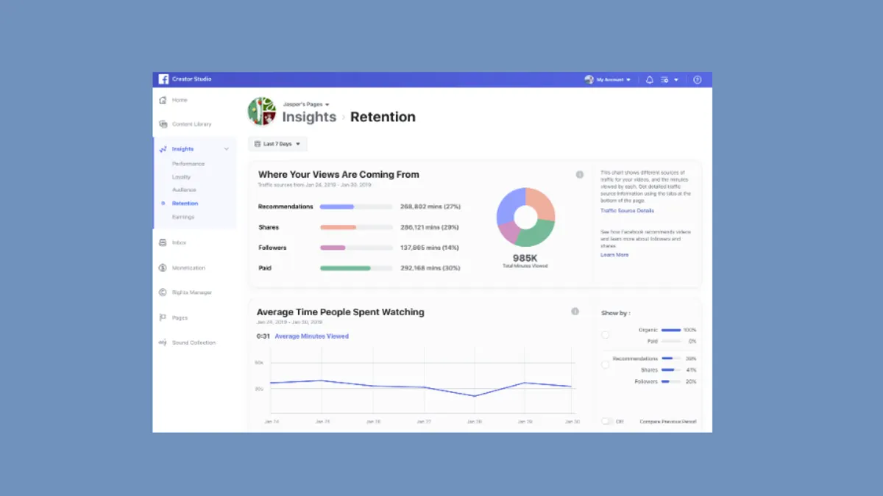883x496 pixels.
Task: Select Performance under Insights
Action: click(x=188, y=164)
